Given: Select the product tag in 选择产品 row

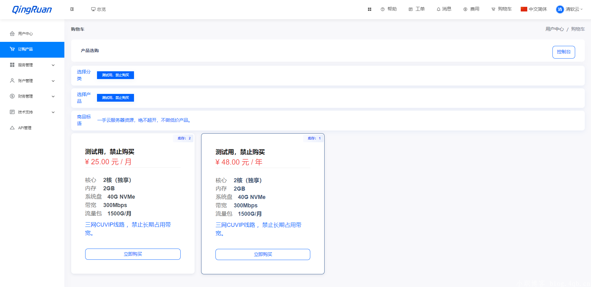Looking at the screenshot, I should point(115,98).
